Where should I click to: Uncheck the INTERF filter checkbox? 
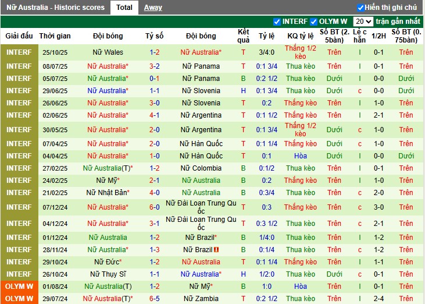tap(277, 22)
